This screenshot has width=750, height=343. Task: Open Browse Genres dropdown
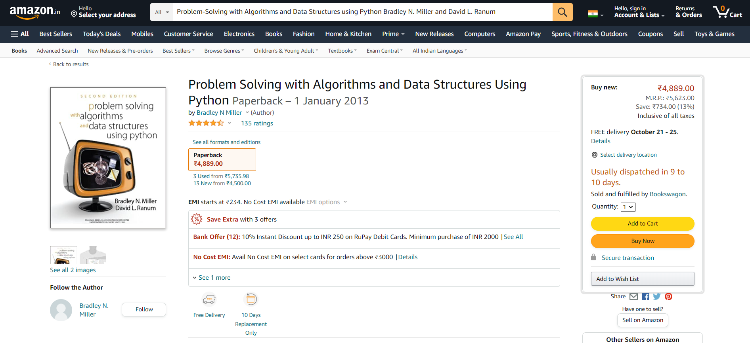pos(224,51)
